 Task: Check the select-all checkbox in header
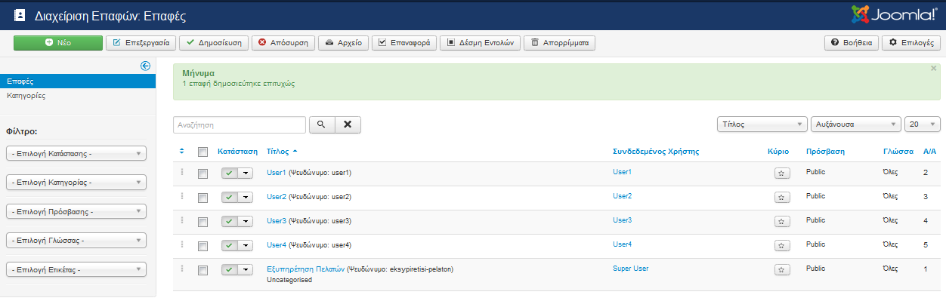202,152
